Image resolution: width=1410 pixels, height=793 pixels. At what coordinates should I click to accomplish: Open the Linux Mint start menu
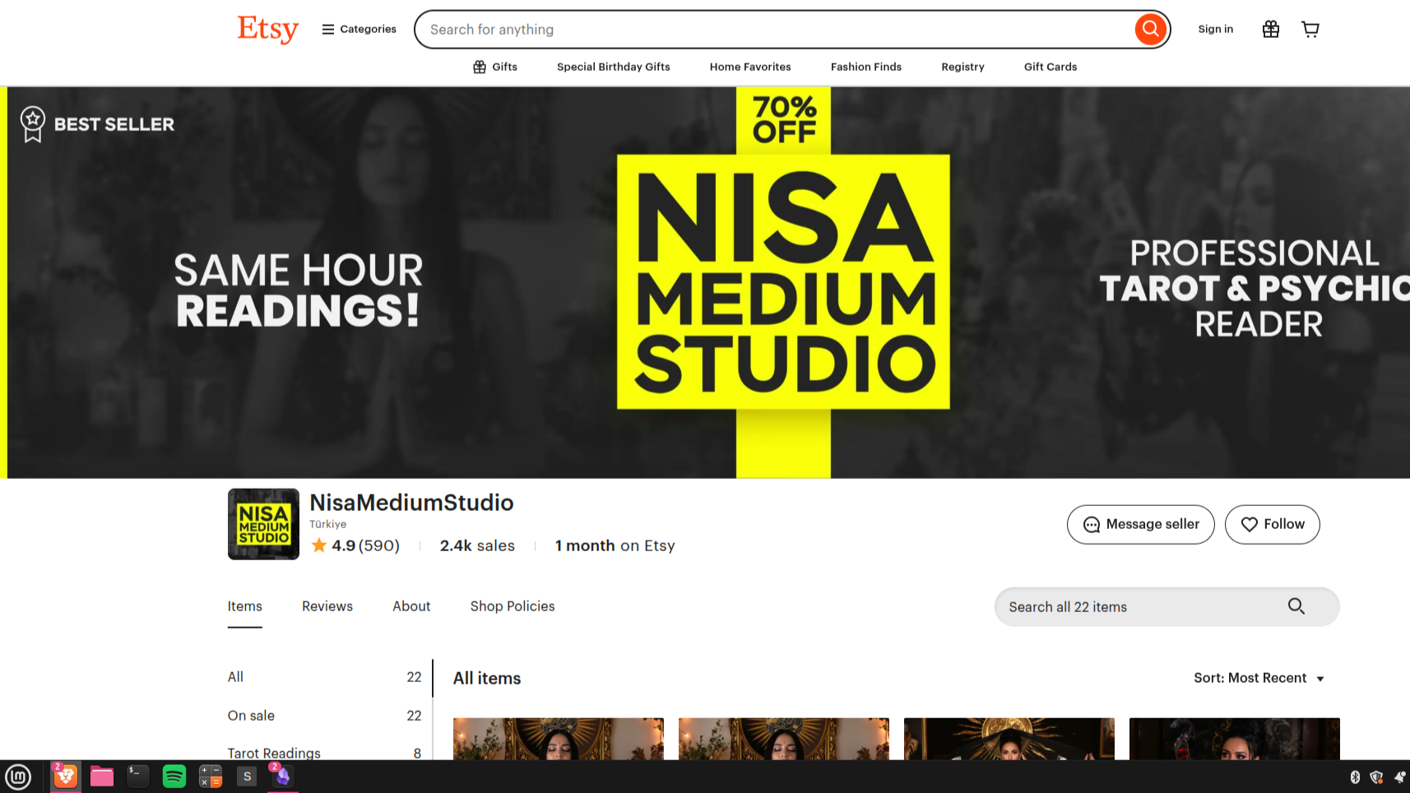tap(18, 777)
